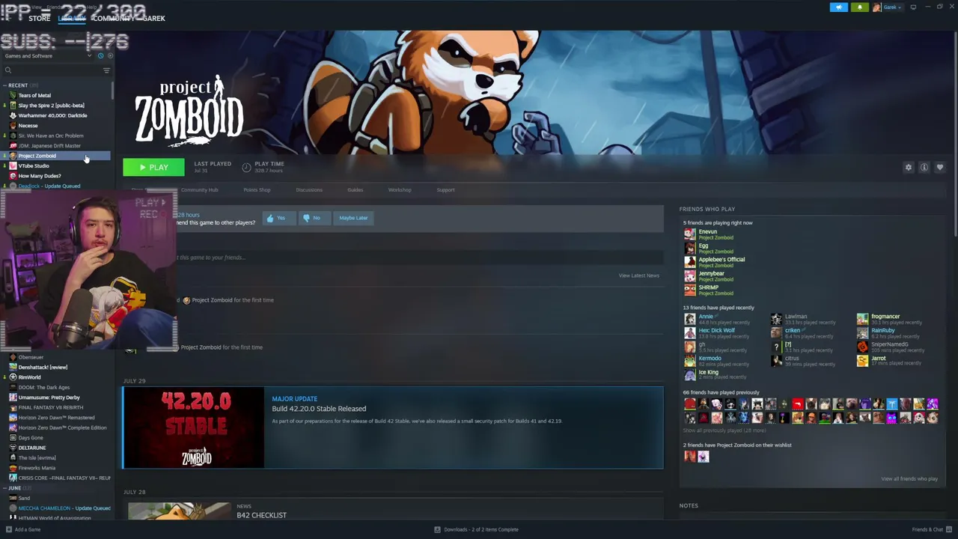Open the Points Shop tab
The width and height of the screenshot is (958, 539).
click(257, 190)
